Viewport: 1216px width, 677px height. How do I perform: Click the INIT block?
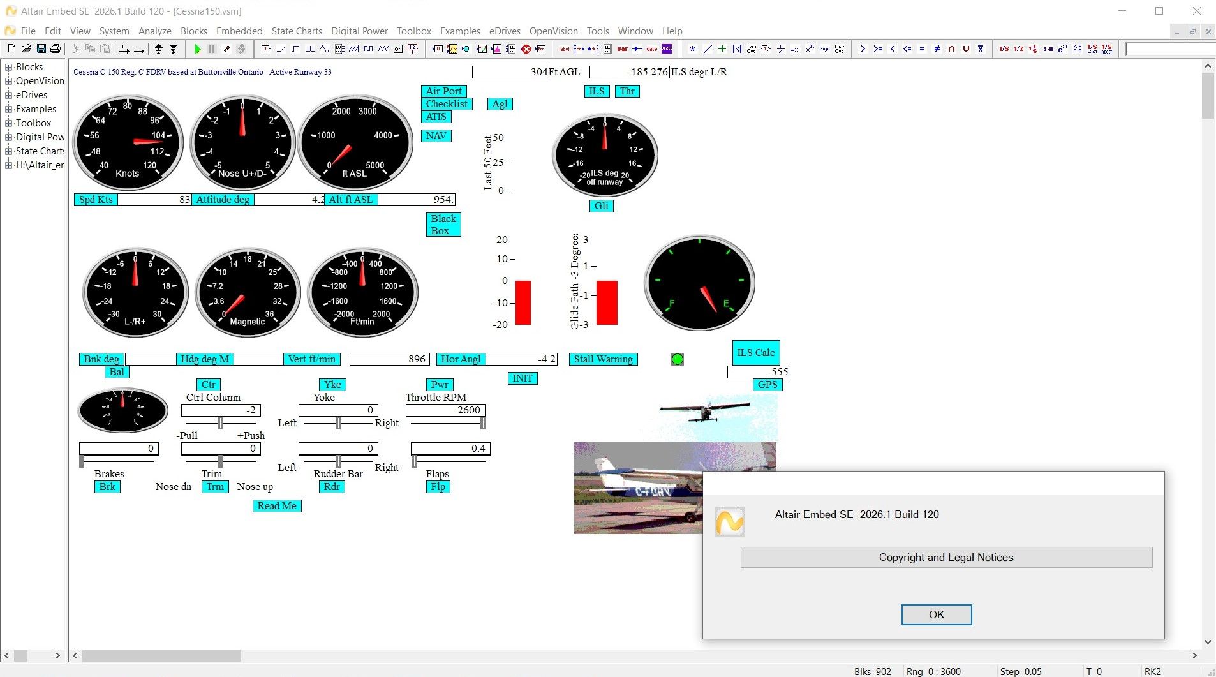click(523, 378)
